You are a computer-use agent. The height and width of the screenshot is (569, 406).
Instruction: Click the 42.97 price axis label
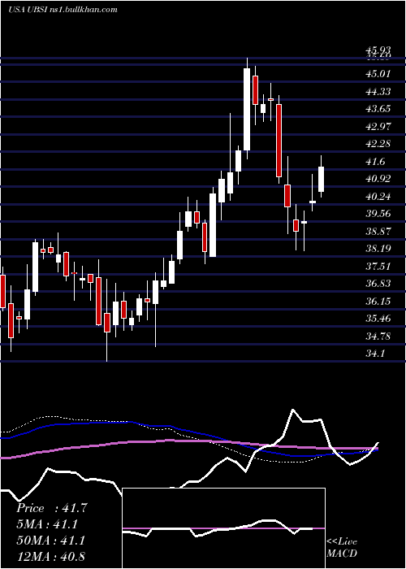[378, 127]
